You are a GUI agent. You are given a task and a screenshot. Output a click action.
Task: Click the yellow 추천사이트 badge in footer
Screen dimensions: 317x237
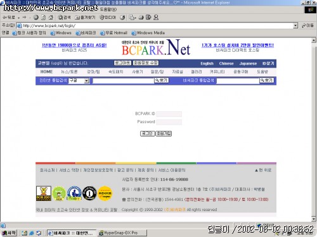pos(105,193)
